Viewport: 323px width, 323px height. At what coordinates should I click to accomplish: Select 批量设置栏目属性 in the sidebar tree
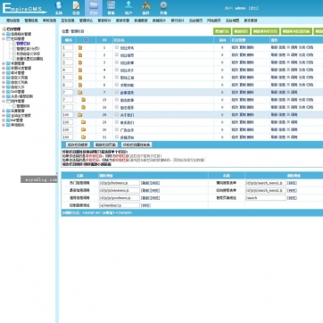coord(29,59)
